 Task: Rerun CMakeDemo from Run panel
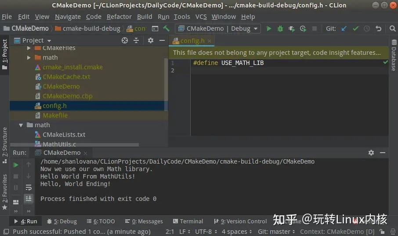click(16, 165)
